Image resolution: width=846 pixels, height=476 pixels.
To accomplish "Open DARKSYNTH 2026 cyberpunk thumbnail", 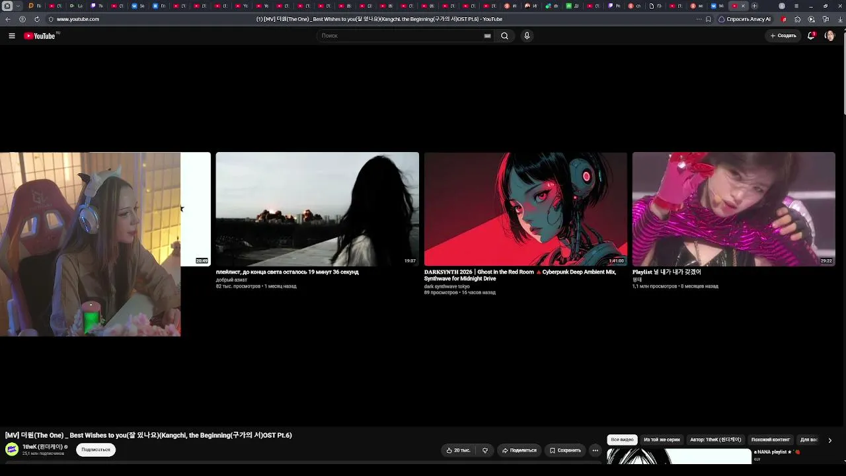I will point(525,209).
